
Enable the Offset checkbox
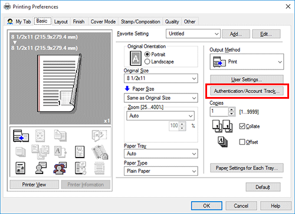pyautogui.click(x=242, y=142)
